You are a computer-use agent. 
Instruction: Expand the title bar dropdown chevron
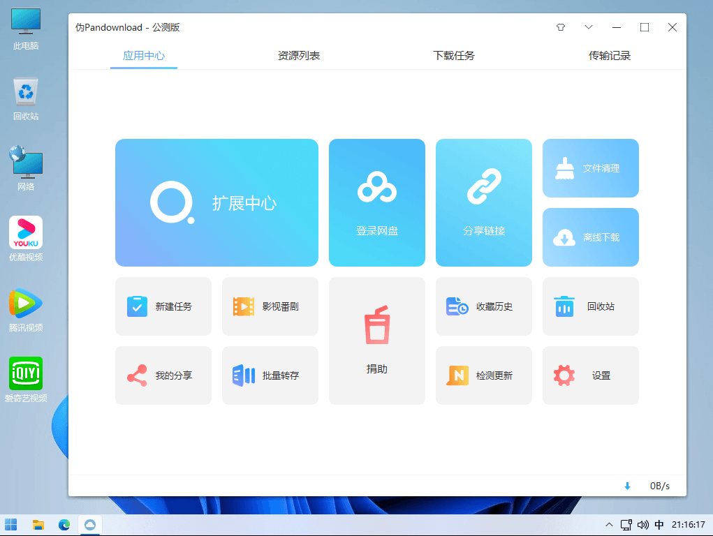coord(589,27)
